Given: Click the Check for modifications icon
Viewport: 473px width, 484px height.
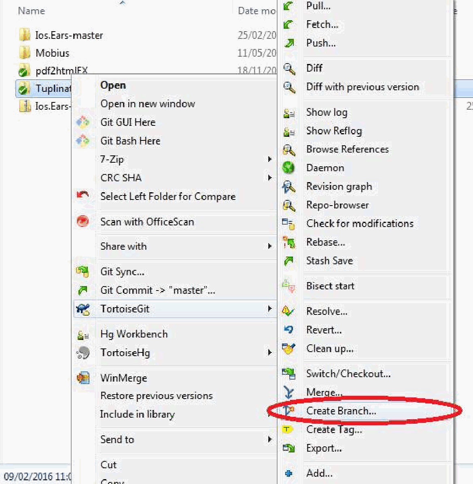Looking at the screenshot, I should [x=288, y=224].
